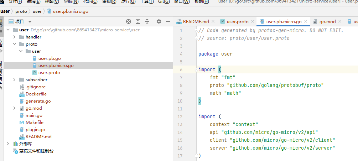Open the 代码(C) menu

(90, 2)
